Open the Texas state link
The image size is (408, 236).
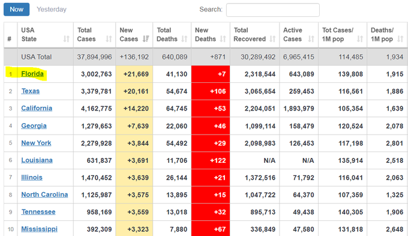coord(31,91)
